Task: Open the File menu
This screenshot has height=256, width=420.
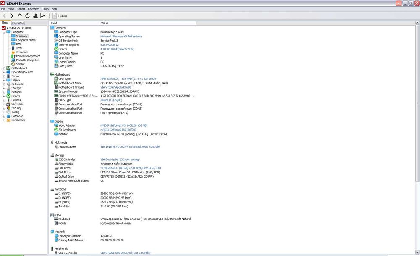Action: [3, 9]
